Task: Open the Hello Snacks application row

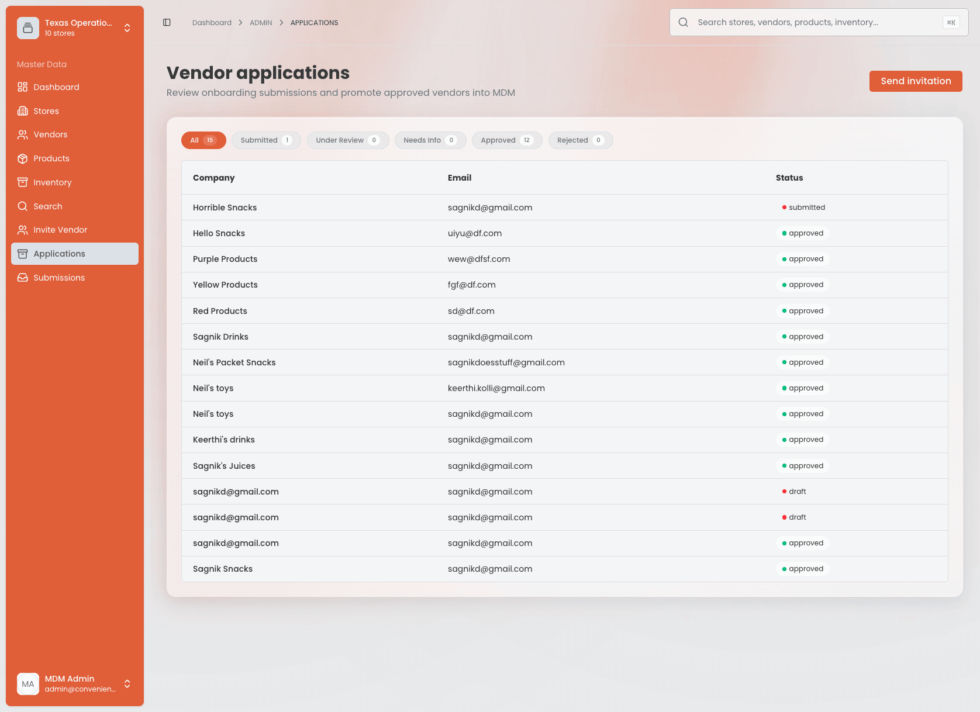Action: [x=564, y=233]
